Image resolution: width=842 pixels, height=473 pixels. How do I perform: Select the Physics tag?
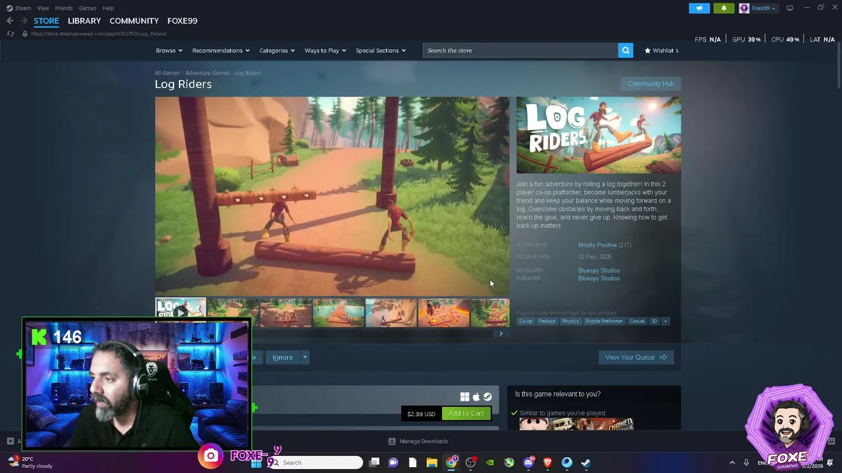tap(570, 321)
